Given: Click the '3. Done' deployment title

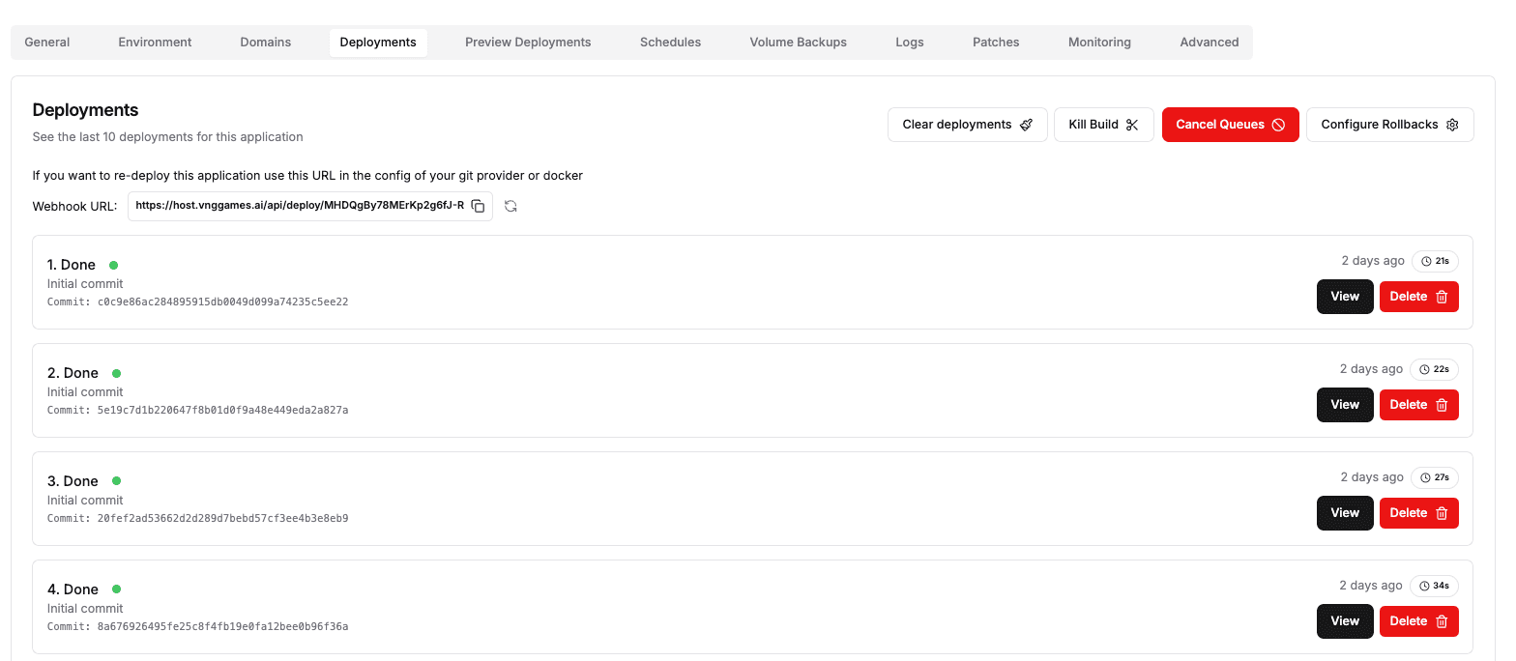Looking at the screenshot, I should tap(73, 481).
